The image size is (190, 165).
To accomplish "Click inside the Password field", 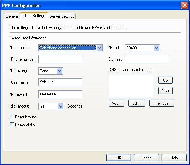I will [x=60, y=94].
